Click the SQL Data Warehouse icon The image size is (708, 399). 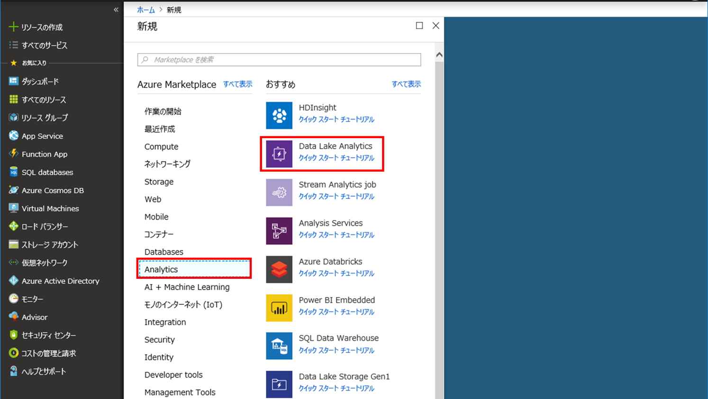pyautogui.click(x=279, y=346)
